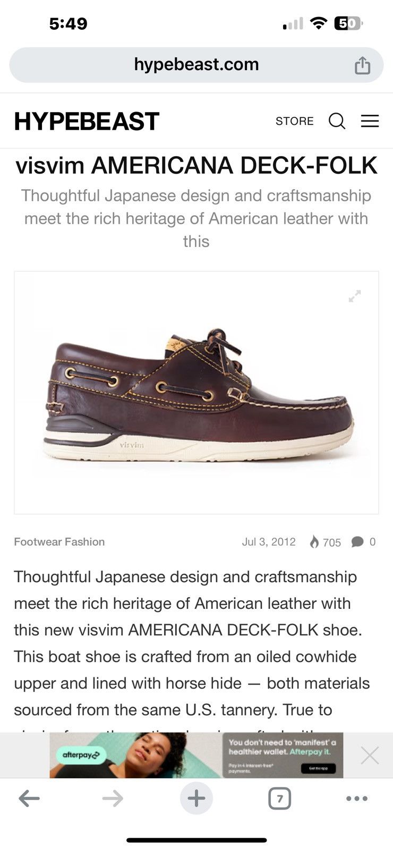The height and width of the screenshot is (850, 393).
Task: Open the browser more options menu
Action: pyautogui.click(x=356, y=798)
